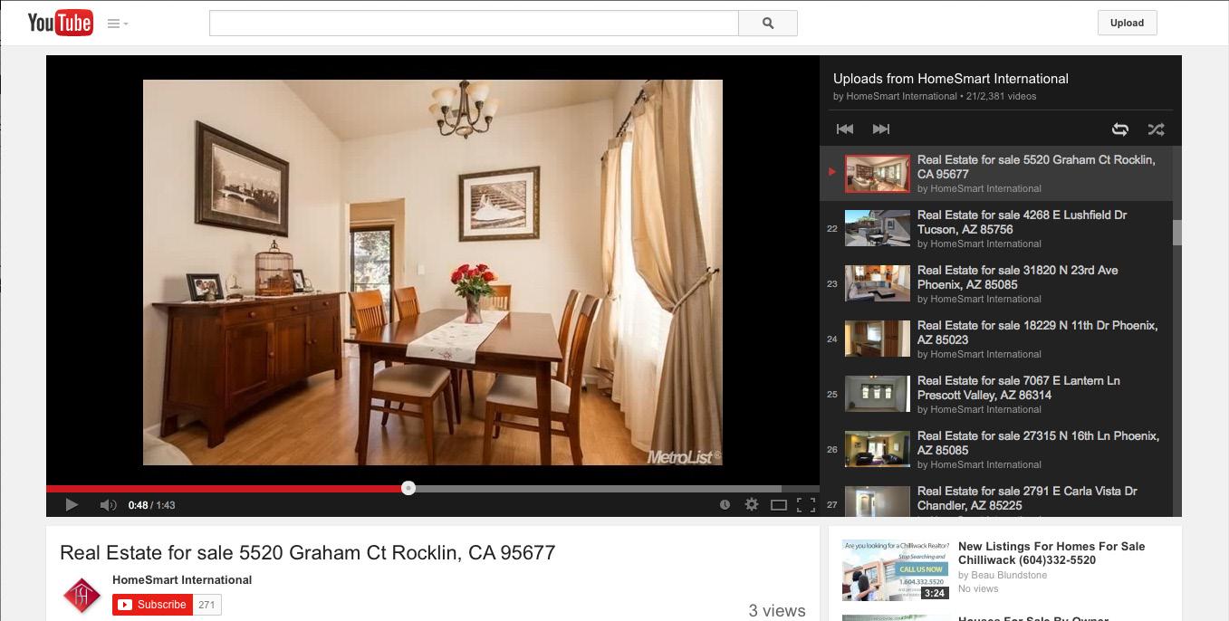Focus the YouTube search box

click(x=474, y=24)
